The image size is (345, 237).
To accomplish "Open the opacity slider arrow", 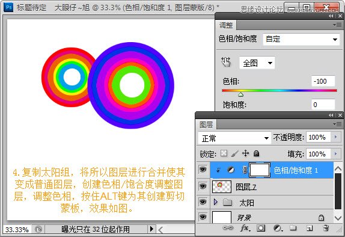I will click(335, 137).
